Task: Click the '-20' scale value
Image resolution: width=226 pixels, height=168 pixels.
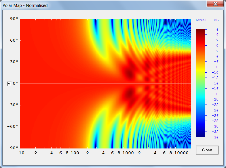Action: pyautogui.click(x=215, y=99)
